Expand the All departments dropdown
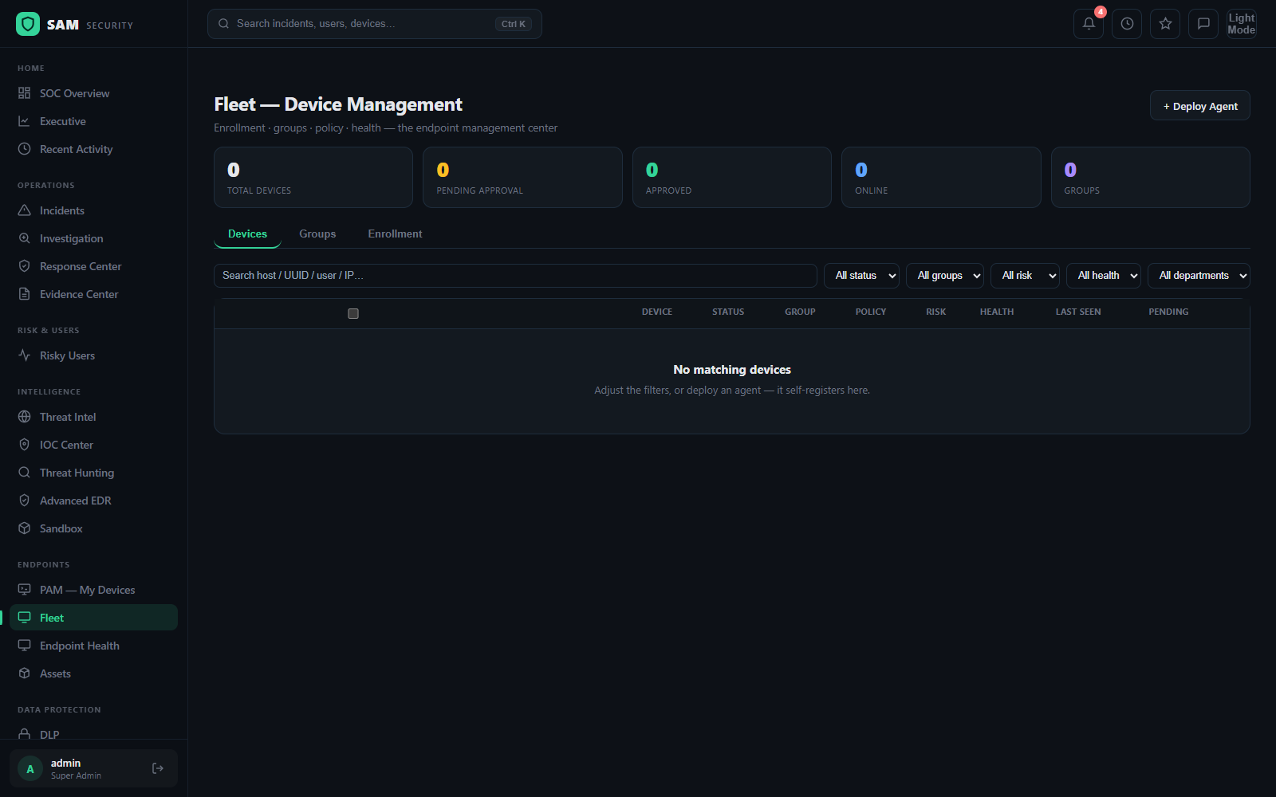The width and height of the screenshot is (1276, 797). click(x=1199, y=276)
